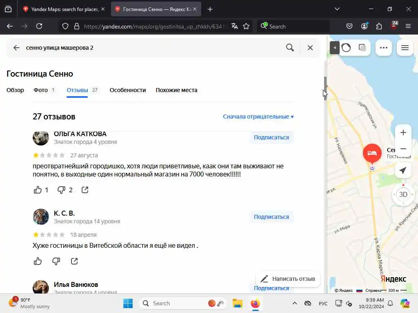The height and width of the screenshot is (313, 418).
Task: Collapse the side panel with the arrow button
Action: [334, 48]
